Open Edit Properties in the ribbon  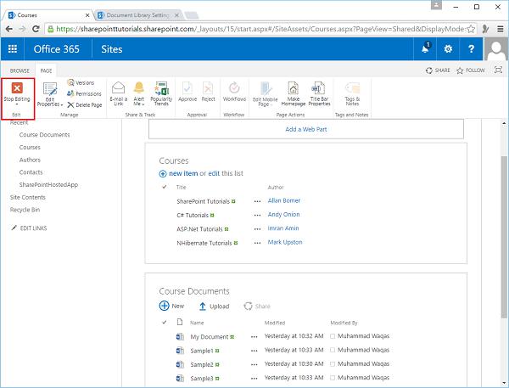point(50,94)
